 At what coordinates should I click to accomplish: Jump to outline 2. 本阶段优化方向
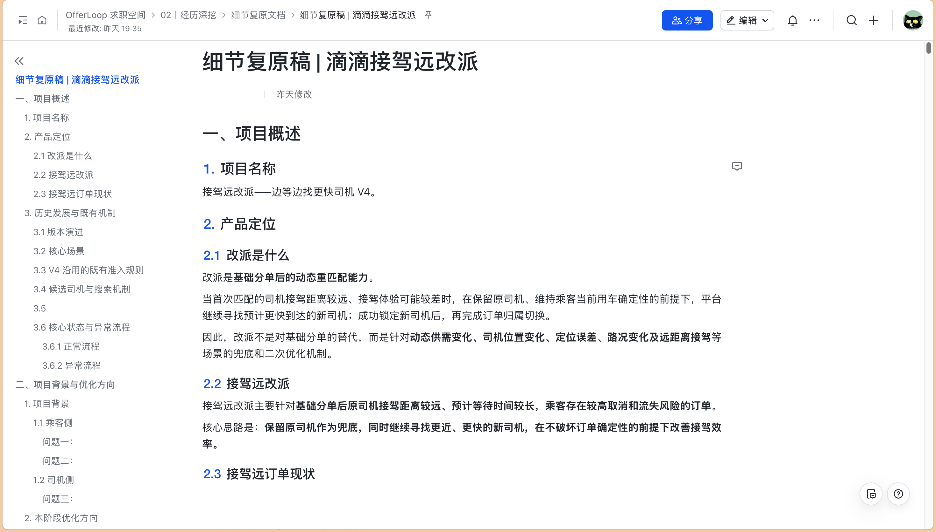61,518
